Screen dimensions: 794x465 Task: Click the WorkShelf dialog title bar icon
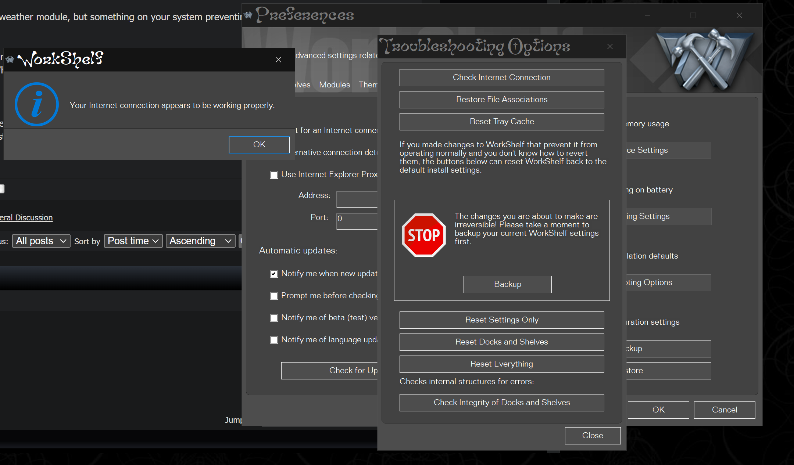coord(10,60)
